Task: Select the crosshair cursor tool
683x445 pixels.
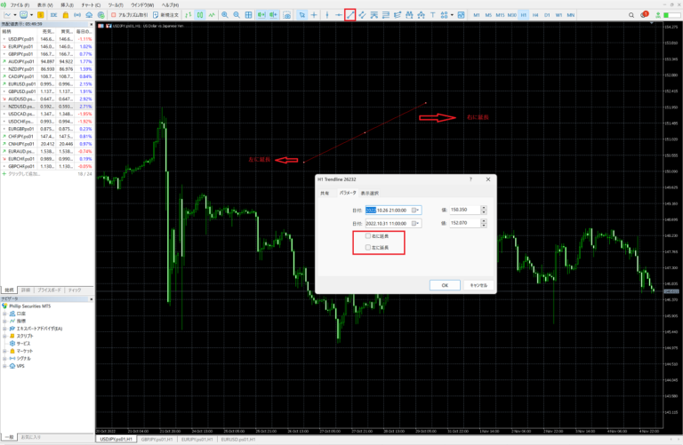Action: pos(314,15)
